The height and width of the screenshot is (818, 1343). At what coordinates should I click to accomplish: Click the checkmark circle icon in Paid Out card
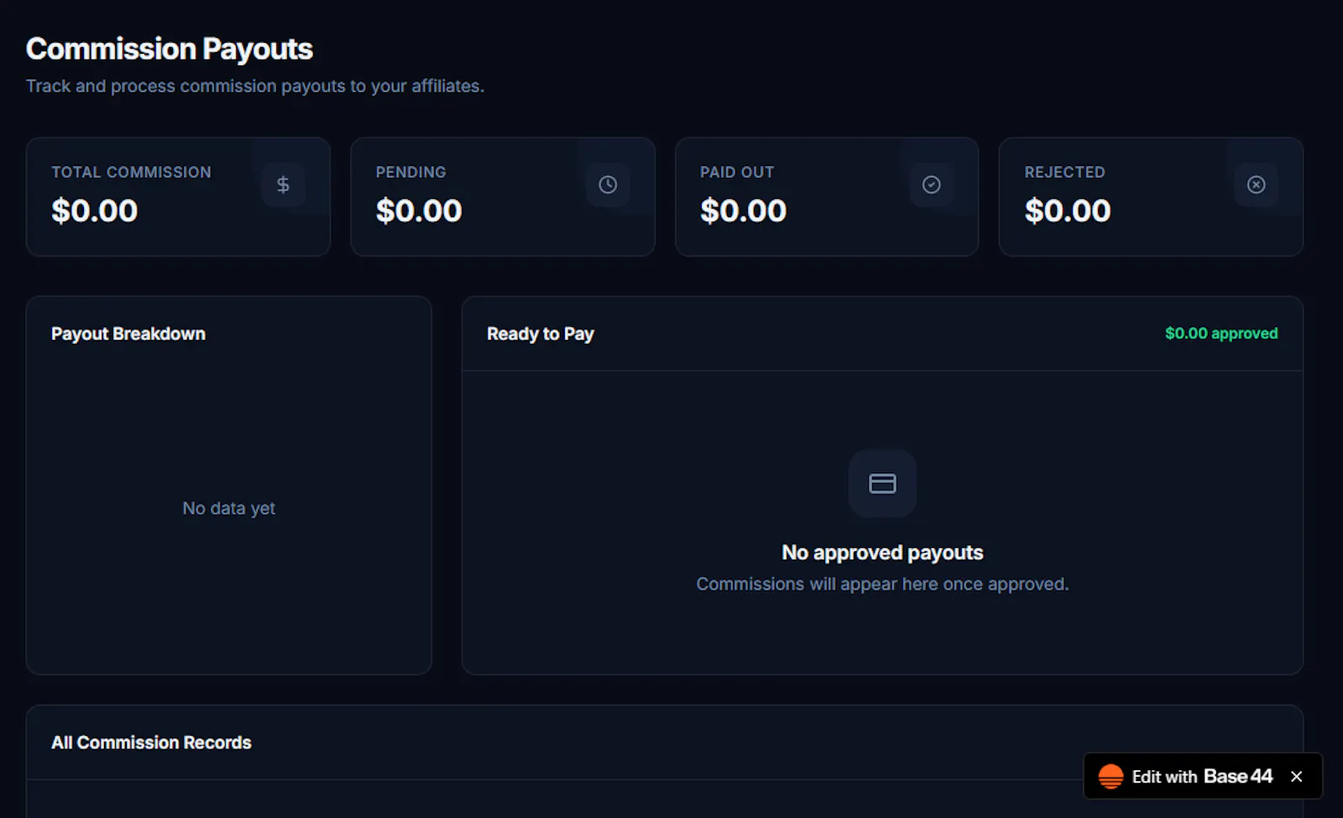[x=932, y=185]
